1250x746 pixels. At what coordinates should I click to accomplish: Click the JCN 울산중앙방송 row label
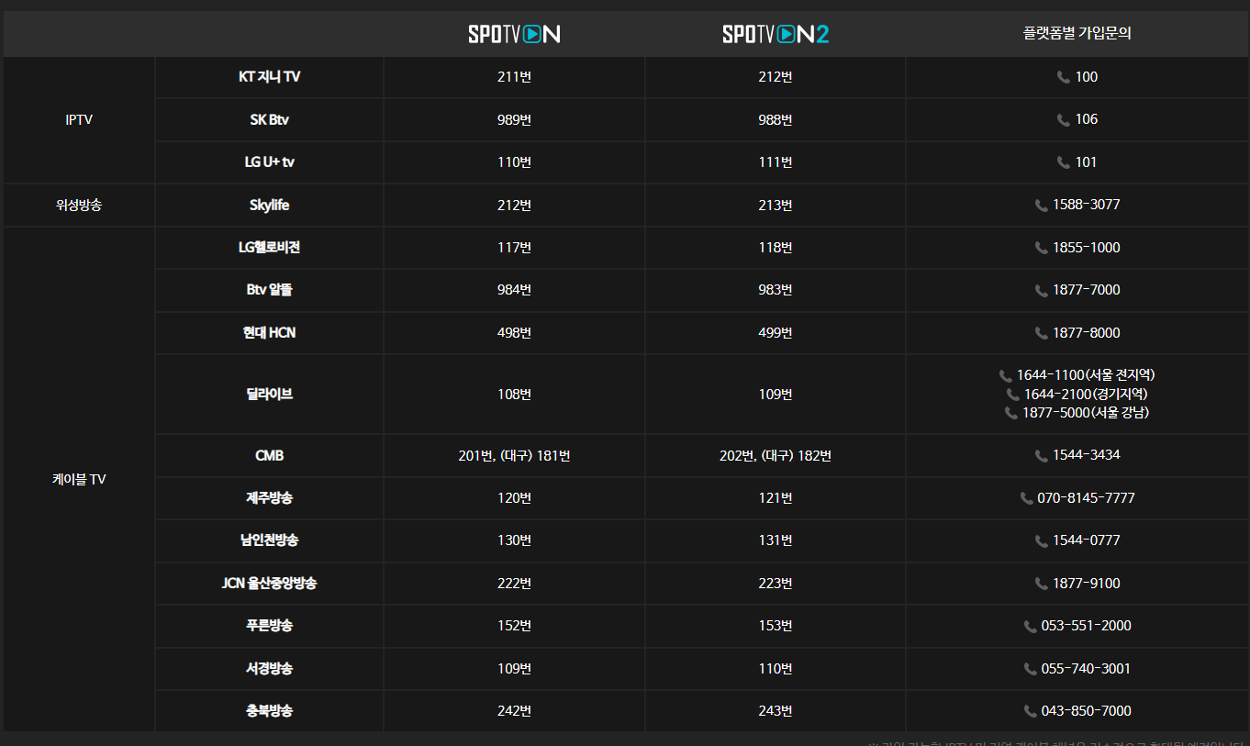tap(269, 584)
